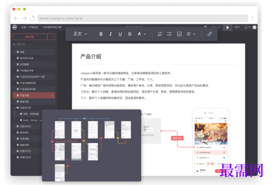
Task: Open the 产品定位和目标用户人群 folder
Action: click(34, 76)
